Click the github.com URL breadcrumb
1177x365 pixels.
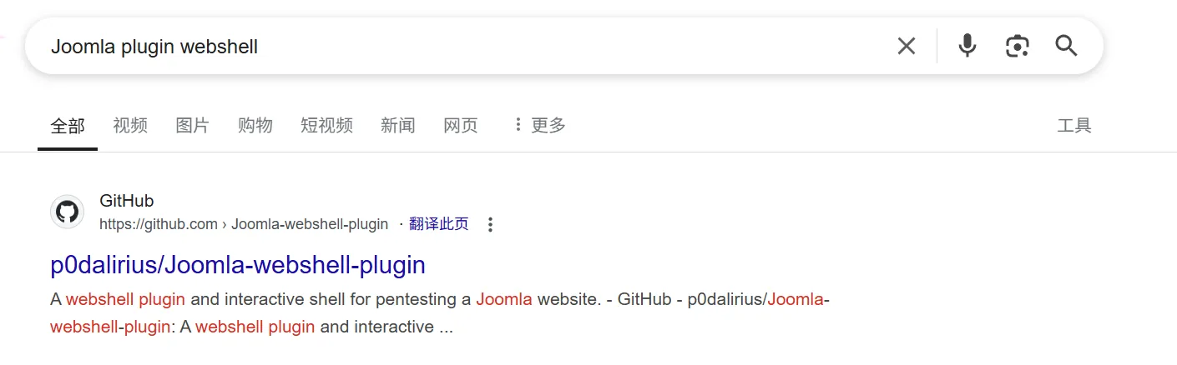click(x=244, y=224)
